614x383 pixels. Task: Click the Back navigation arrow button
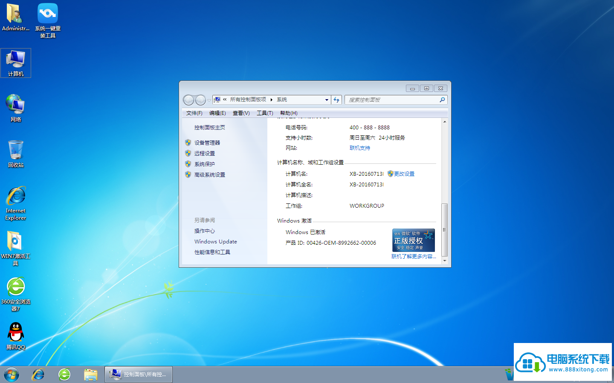[x=188, y=100]
